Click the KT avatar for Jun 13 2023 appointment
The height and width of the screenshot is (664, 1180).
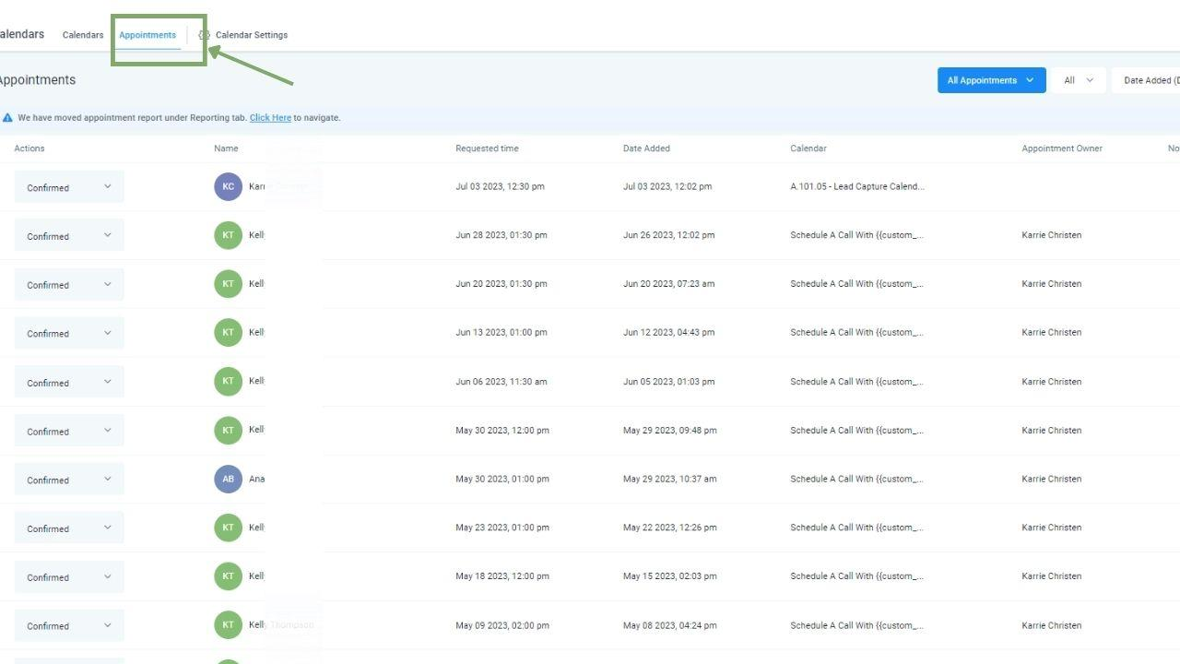pyautogui.click(x=229, y=333)
